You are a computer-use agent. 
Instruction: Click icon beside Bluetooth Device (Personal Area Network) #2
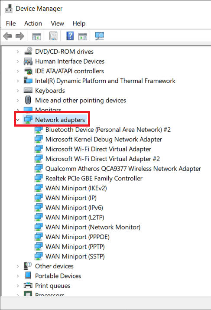point(38,130)
